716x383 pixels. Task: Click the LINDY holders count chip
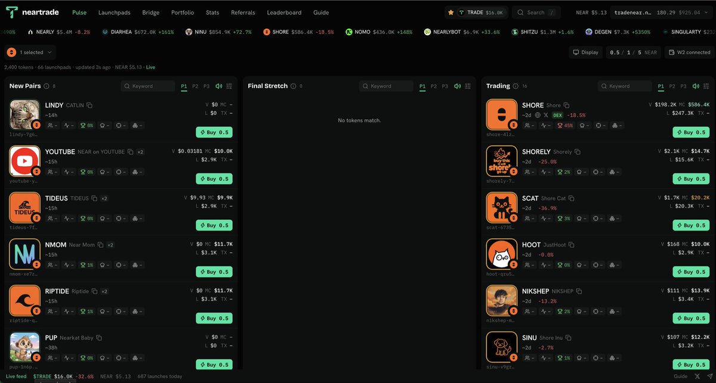[x=52, y=126]
